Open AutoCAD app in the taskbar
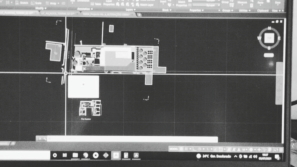Image resolution: width=297 pixels, height=167 pixels. tap(116, 155)
